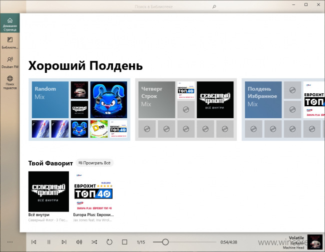Stop playback with square button

[x=124, y=242]
